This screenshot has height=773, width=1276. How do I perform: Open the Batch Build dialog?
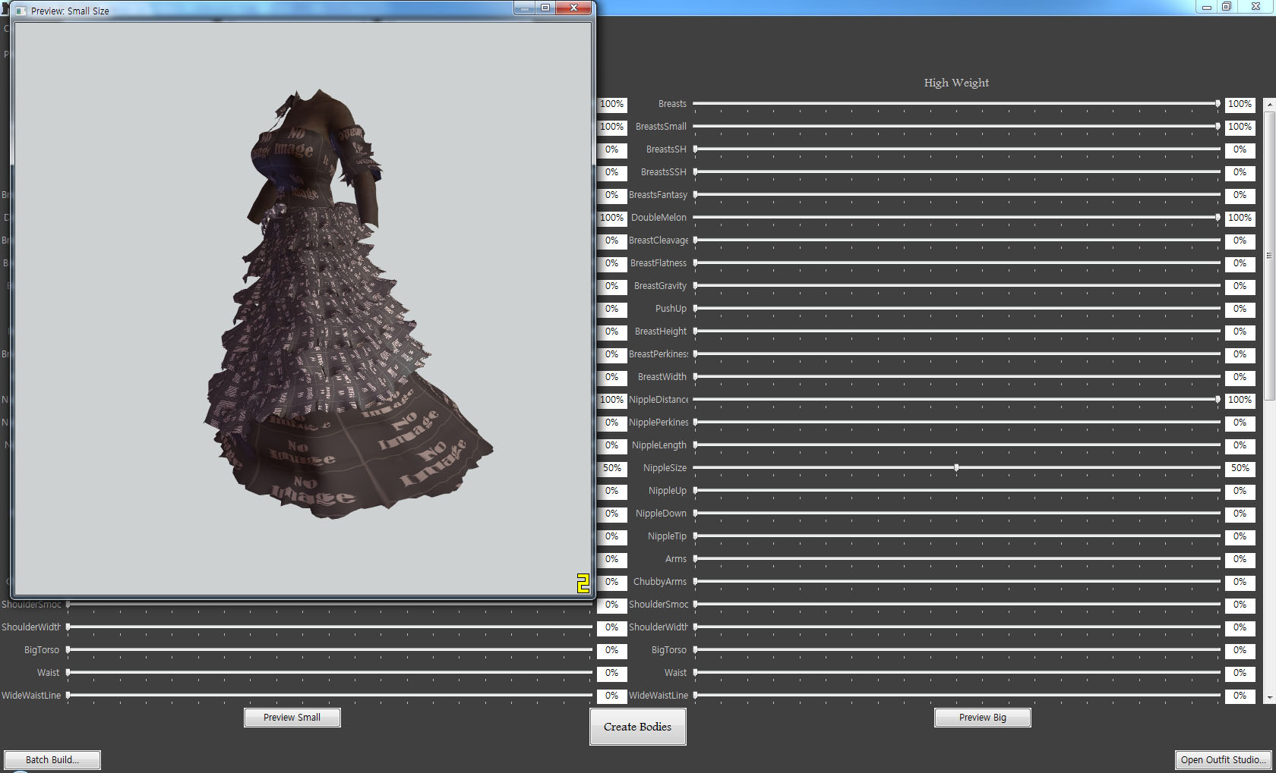(52, 759)
